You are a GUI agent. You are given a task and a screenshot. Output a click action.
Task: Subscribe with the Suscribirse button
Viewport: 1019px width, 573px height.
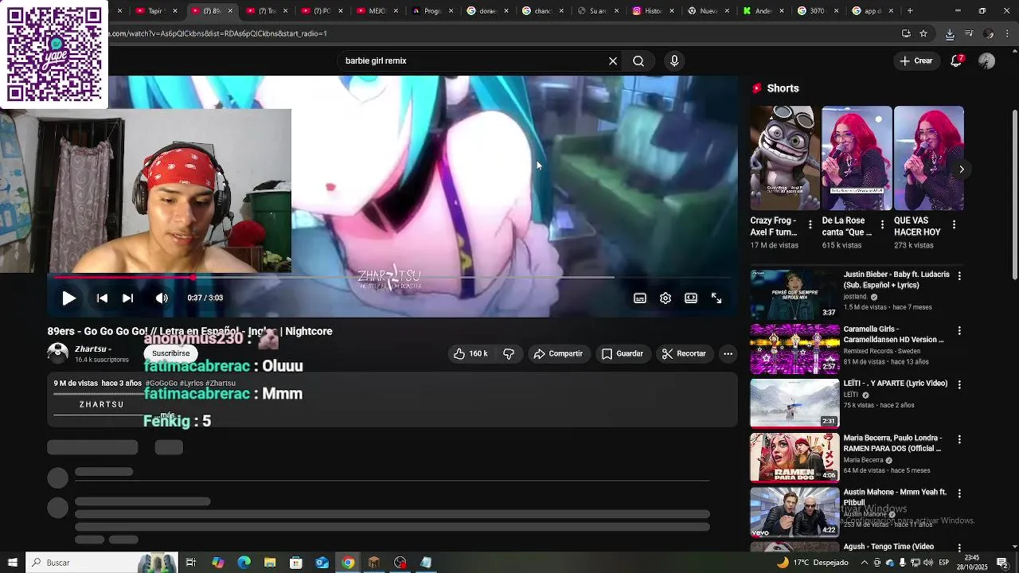(x=170, y=353)
